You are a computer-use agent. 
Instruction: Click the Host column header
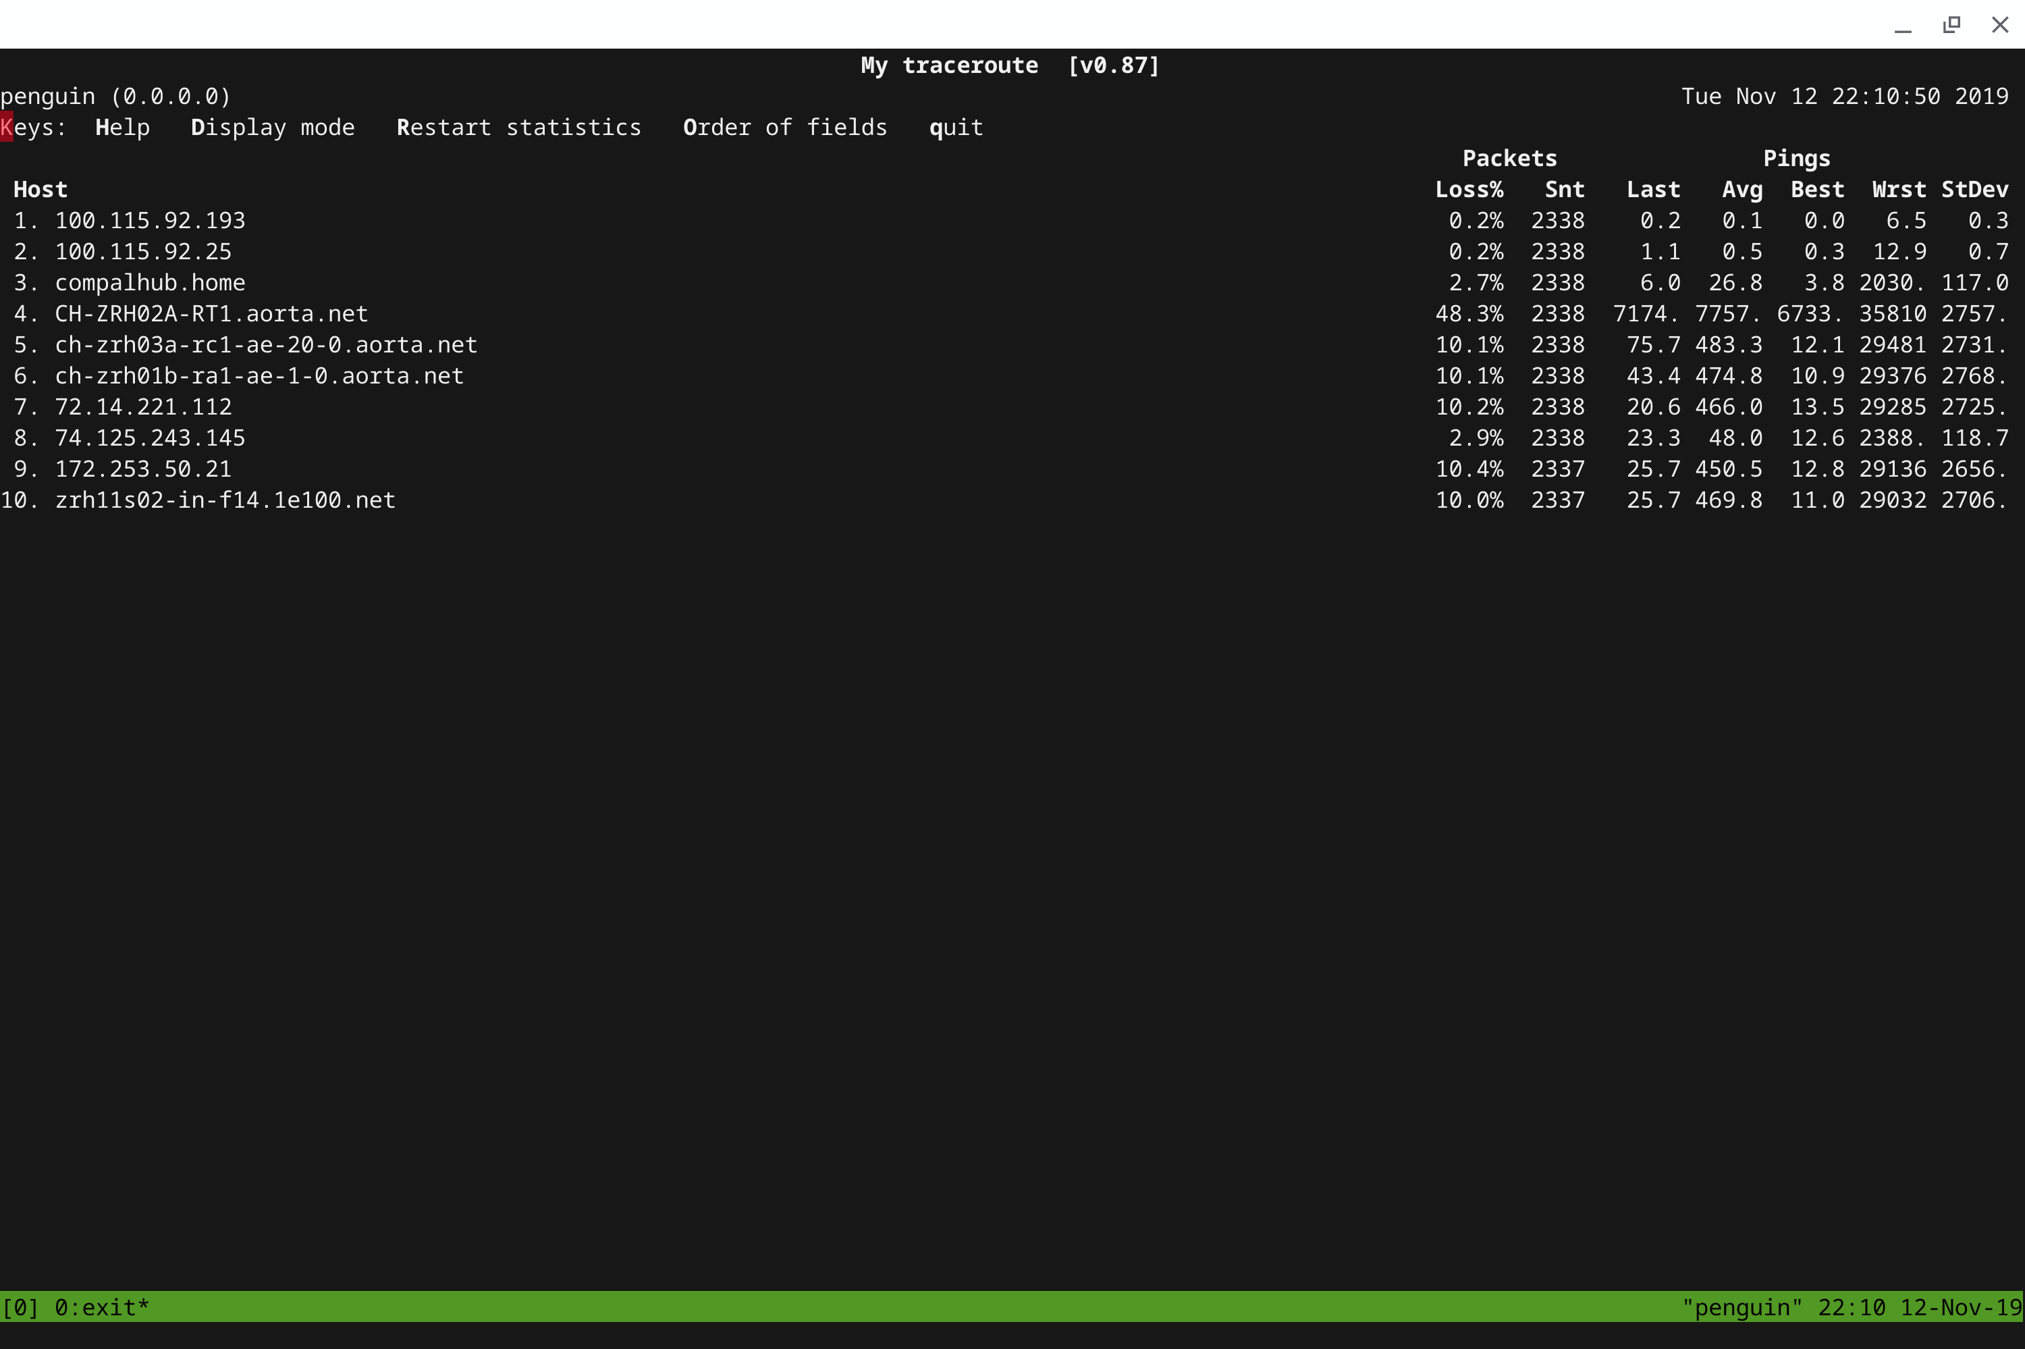[40, 189]
